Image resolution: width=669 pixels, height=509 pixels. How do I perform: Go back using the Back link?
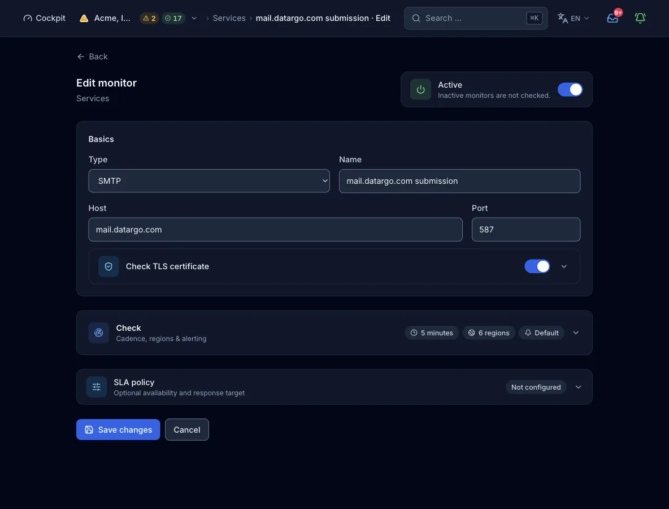pos(92,57)
